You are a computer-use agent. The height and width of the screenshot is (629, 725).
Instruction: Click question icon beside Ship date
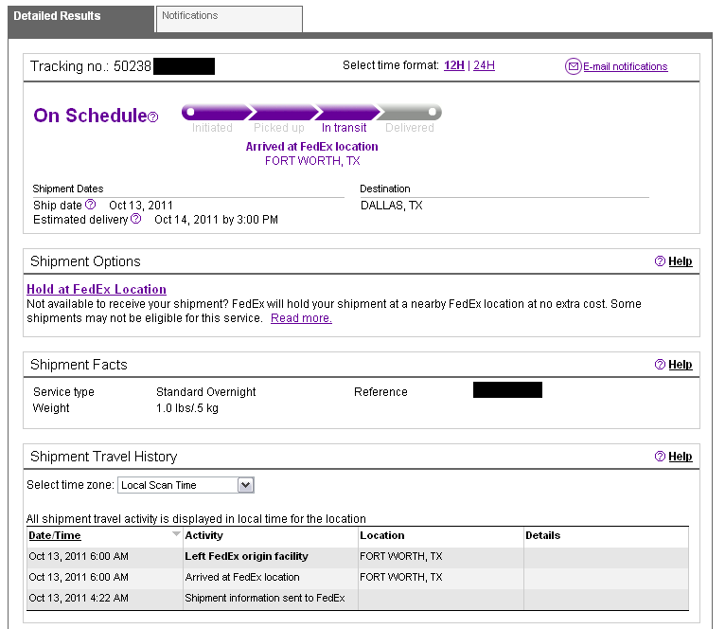91,204
